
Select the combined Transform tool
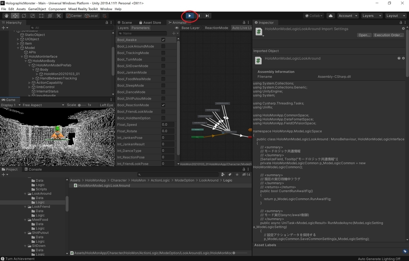[x=50, y=16]
